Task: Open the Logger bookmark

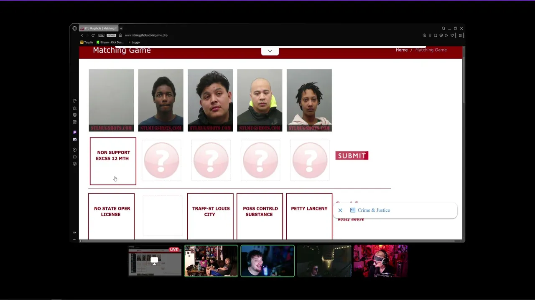Action: [x=135, y=42]
